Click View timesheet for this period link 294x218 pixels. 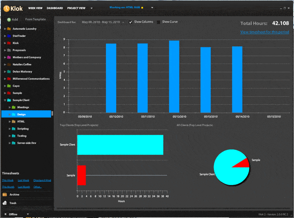[x=264, y=32]
